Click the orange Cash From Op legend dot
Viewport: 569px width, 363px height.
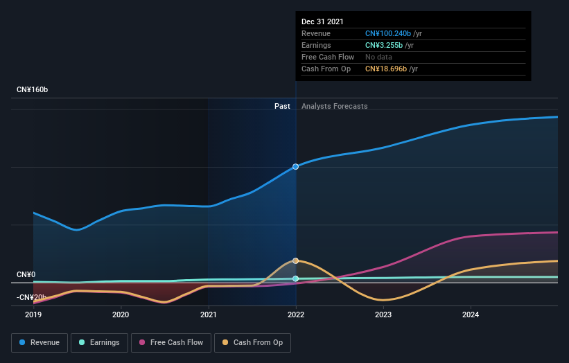[225, 342]
